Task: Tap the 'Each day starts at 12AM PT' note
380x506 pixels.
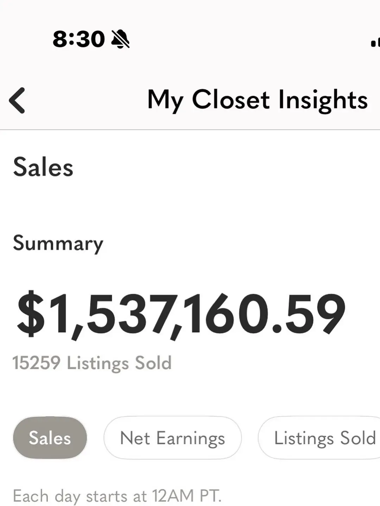Action: 117,496
